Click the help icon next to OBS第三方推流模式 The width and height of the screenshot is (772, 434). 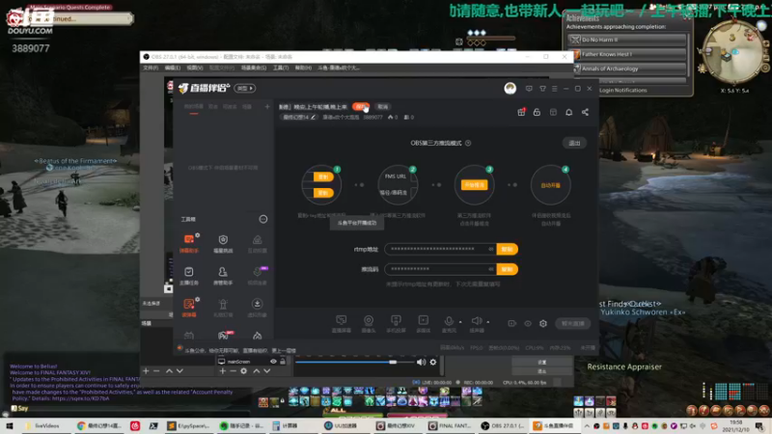468,143
